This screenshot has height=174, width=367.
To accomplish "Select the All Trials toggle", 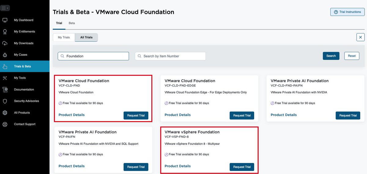I will click(86, 37).
